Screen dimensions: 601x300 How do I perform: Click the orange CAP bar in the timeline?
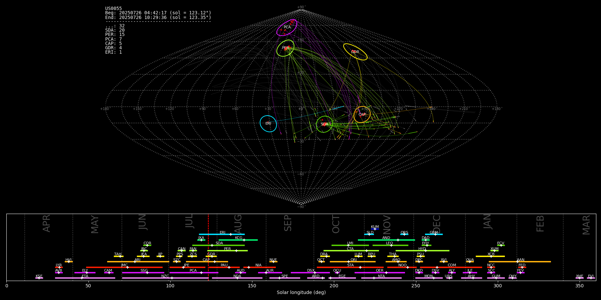click(207, 262)
